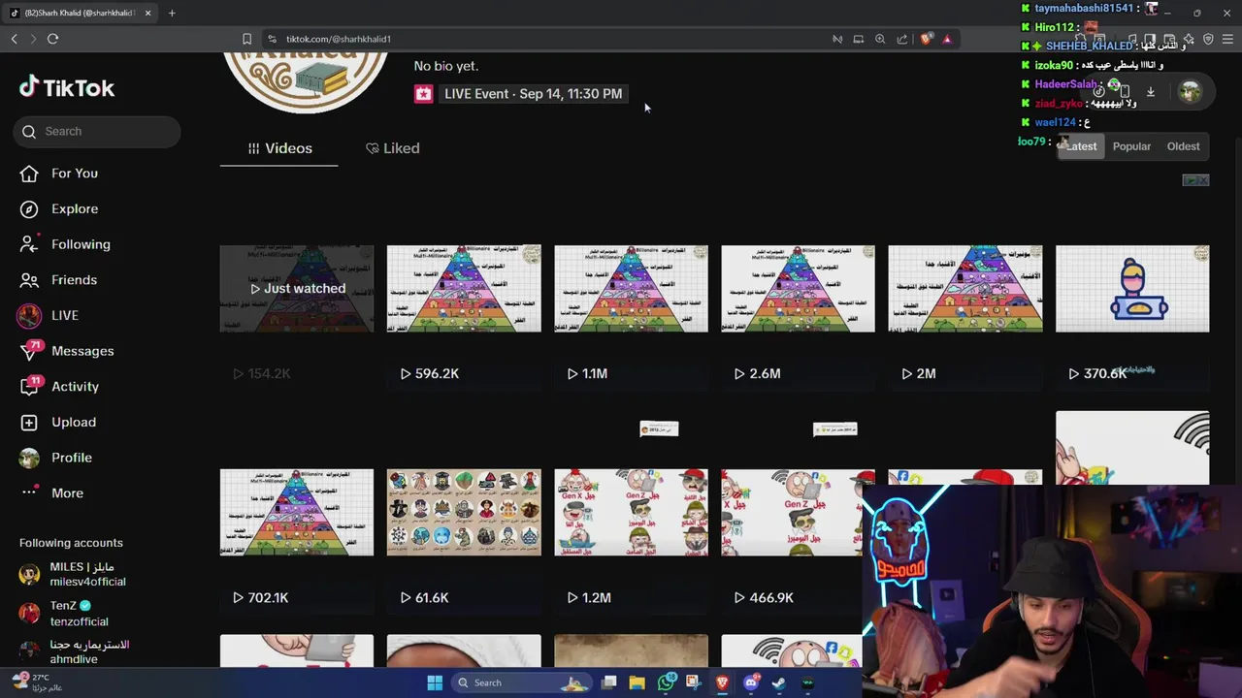The height and width of the screenshot is (698, 1242).
Task: Click the Windows taskbar Search box
Action: (x=522, y=682)
